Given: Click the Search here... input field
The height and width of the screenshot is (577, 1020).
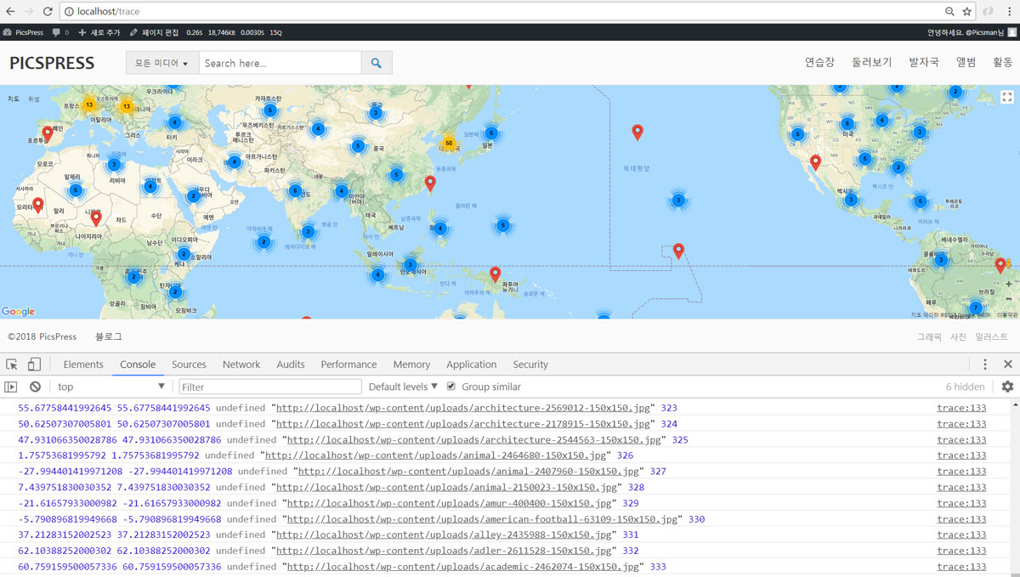Looking at the screenshot, I should 280,63.
